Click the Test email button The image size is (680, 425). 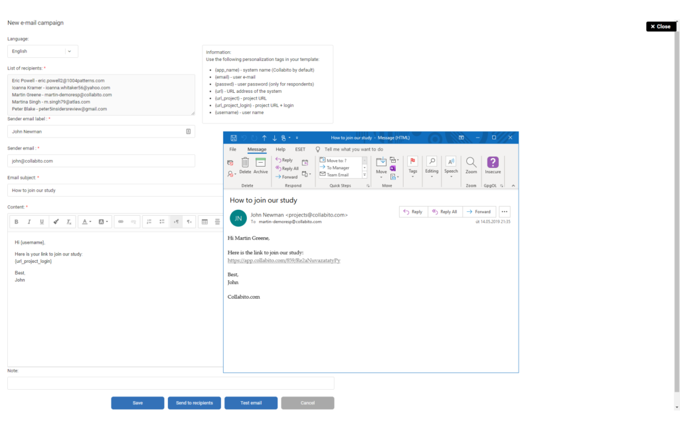tap(251, 403)
